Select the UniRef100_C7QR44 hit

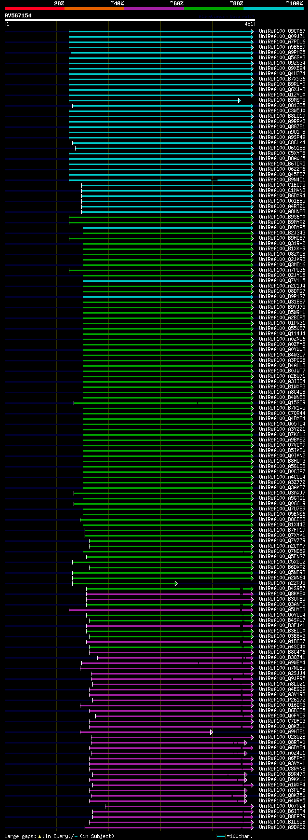click(x=282, y=413)
